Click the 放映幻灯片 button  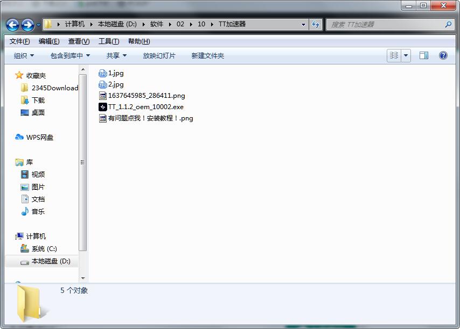point(159,55)
